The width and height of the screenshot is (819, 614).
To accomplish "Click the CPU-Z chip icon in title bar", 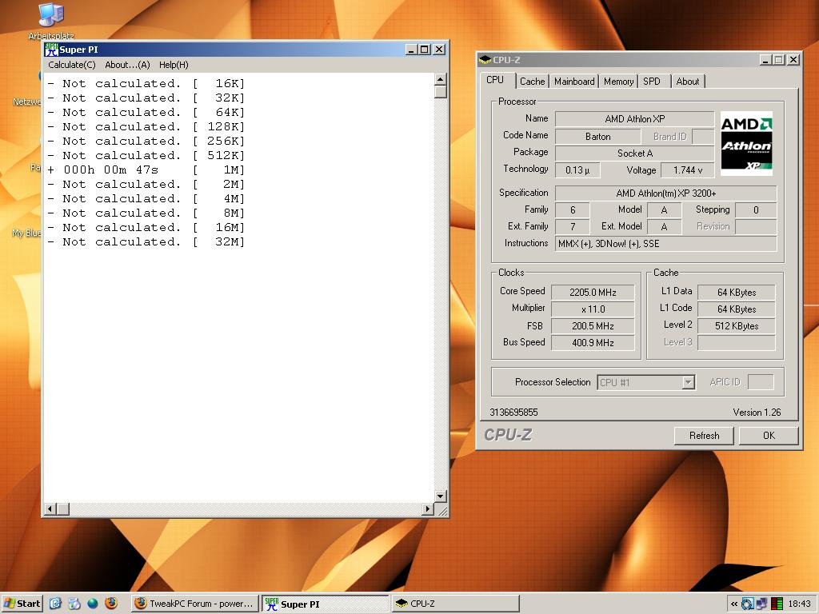I will [485, 59].
